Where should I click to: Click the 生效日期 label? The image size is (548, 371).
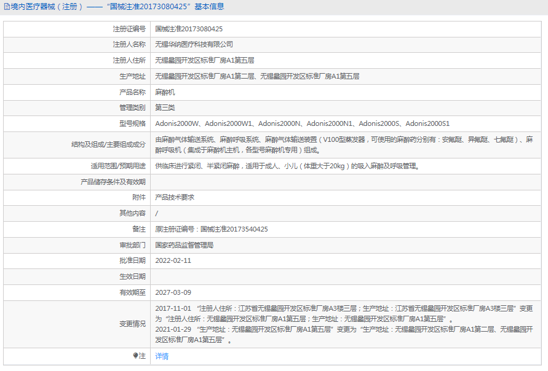tap(132, 276)
